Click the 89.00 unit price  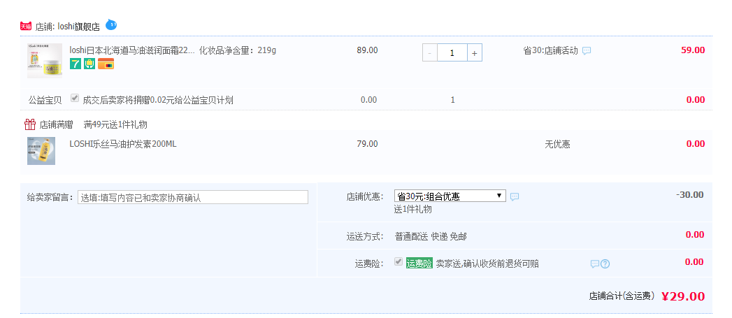click(x=368, y=50)
